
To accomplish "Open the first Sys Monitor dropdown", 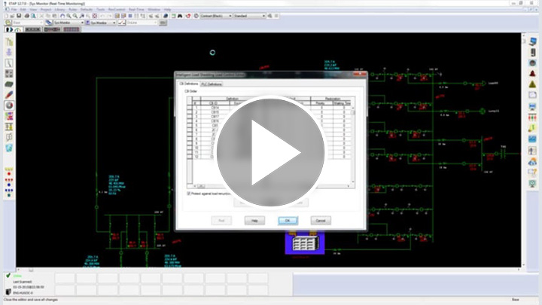I will pos(69,23).
